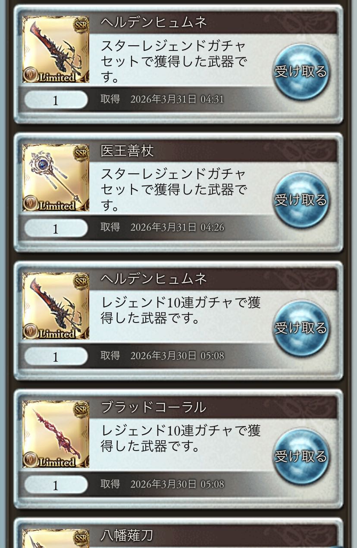Tap the acquisition date 2026年3月31日 04:26

[177, 227]
